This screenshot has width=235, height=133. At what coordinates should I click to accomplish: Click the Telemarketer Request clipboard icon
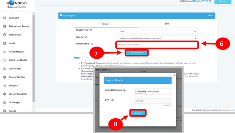[5, 26]
